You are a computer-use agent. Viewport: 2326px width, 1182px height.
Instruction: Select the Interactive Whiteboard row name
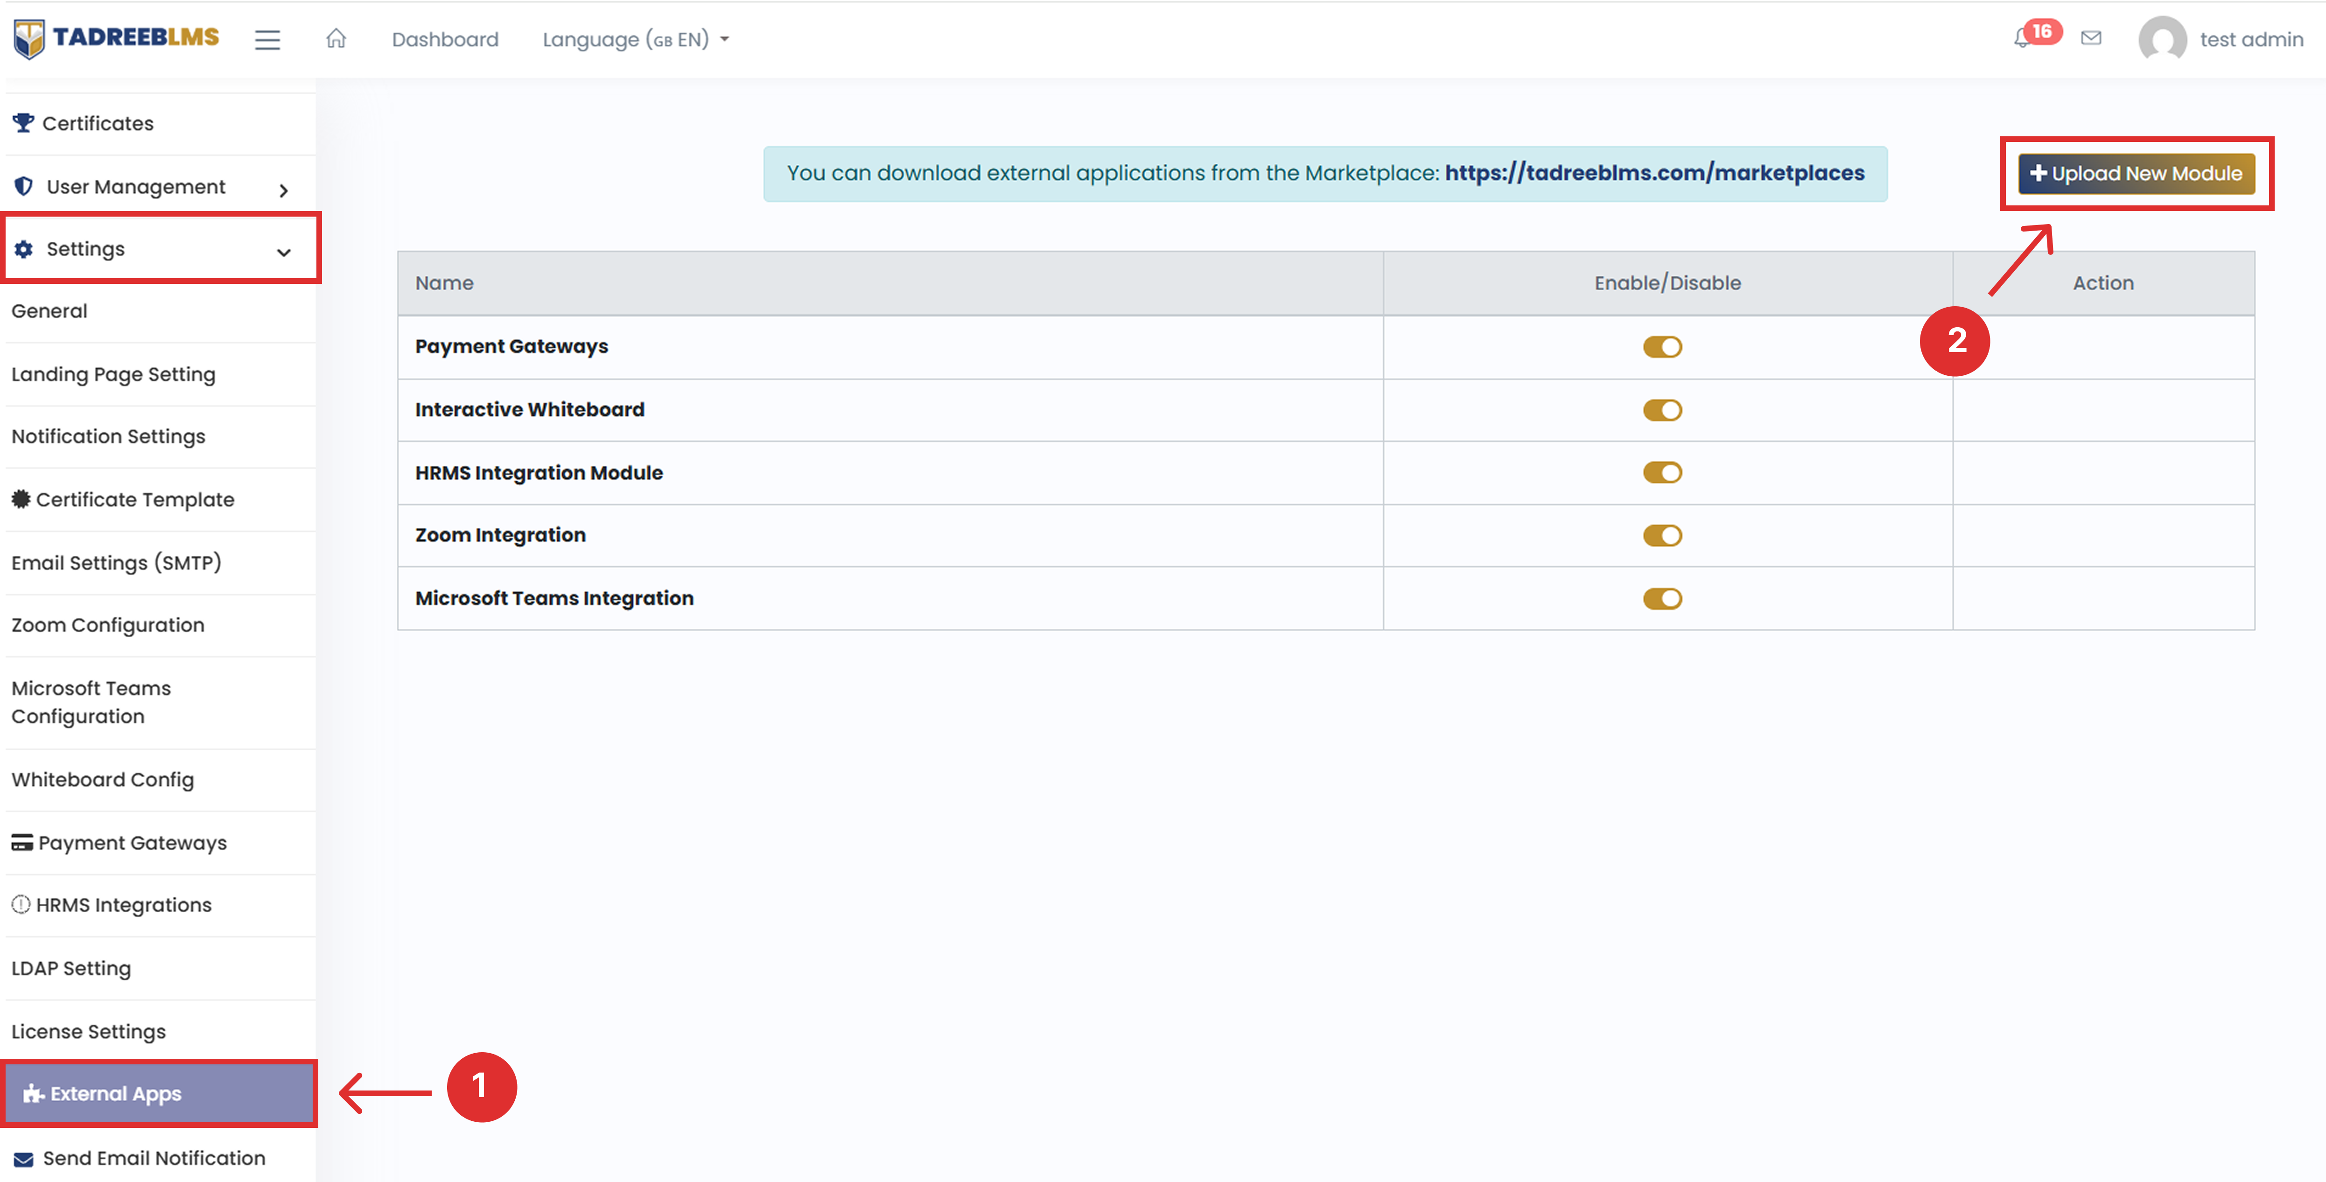pos(530,410)
